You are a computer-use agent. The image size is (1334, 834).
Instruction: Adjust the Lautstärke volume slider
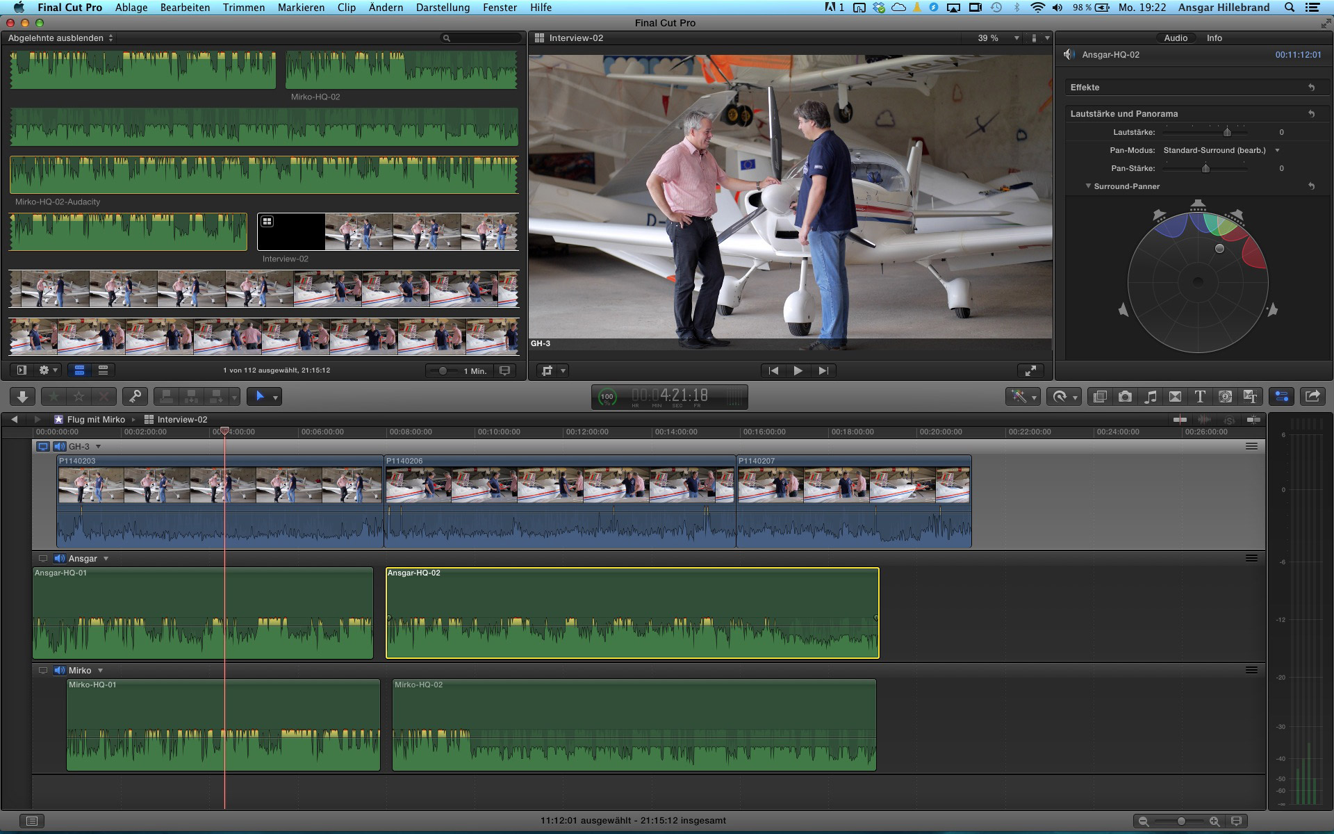point(1227,132)
